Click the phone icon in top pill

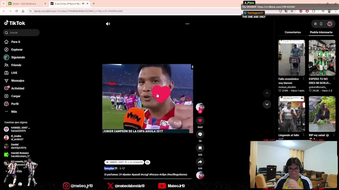coord(321,24)
